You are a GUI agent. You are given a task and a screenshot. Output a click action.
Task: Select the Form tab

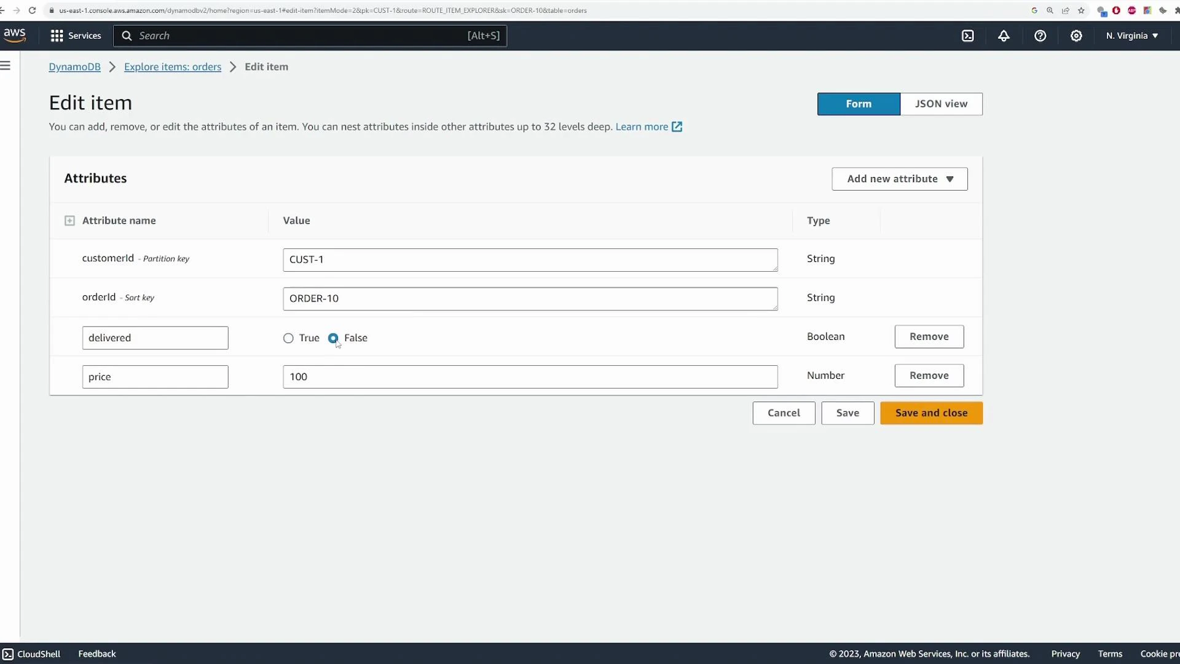pyautogui.click(x=859, y=104)
